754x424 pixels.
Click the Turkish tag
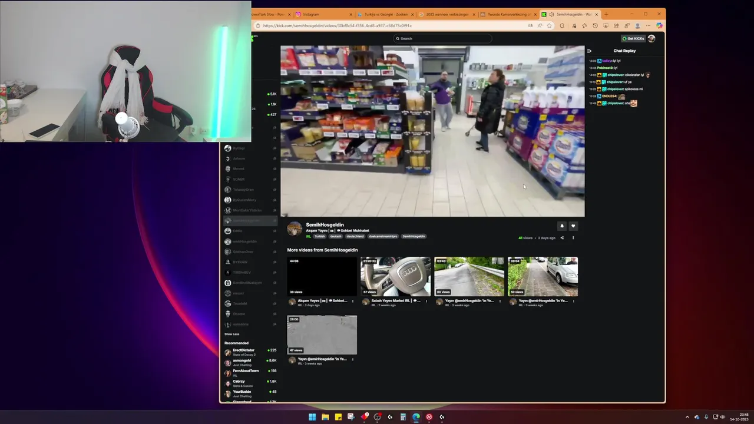coord(319,236)
